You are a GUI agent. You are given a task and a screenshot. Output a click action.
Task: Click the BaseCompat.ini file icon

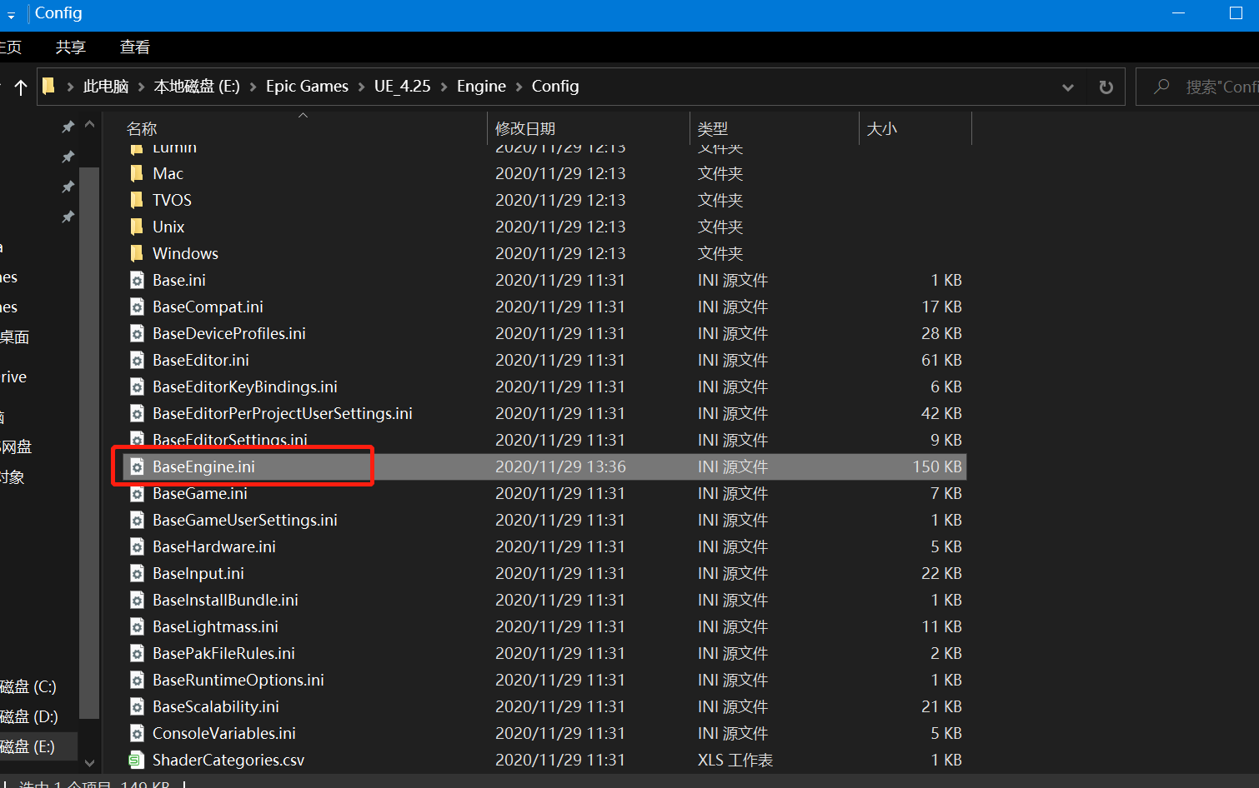tap(138, 307)
